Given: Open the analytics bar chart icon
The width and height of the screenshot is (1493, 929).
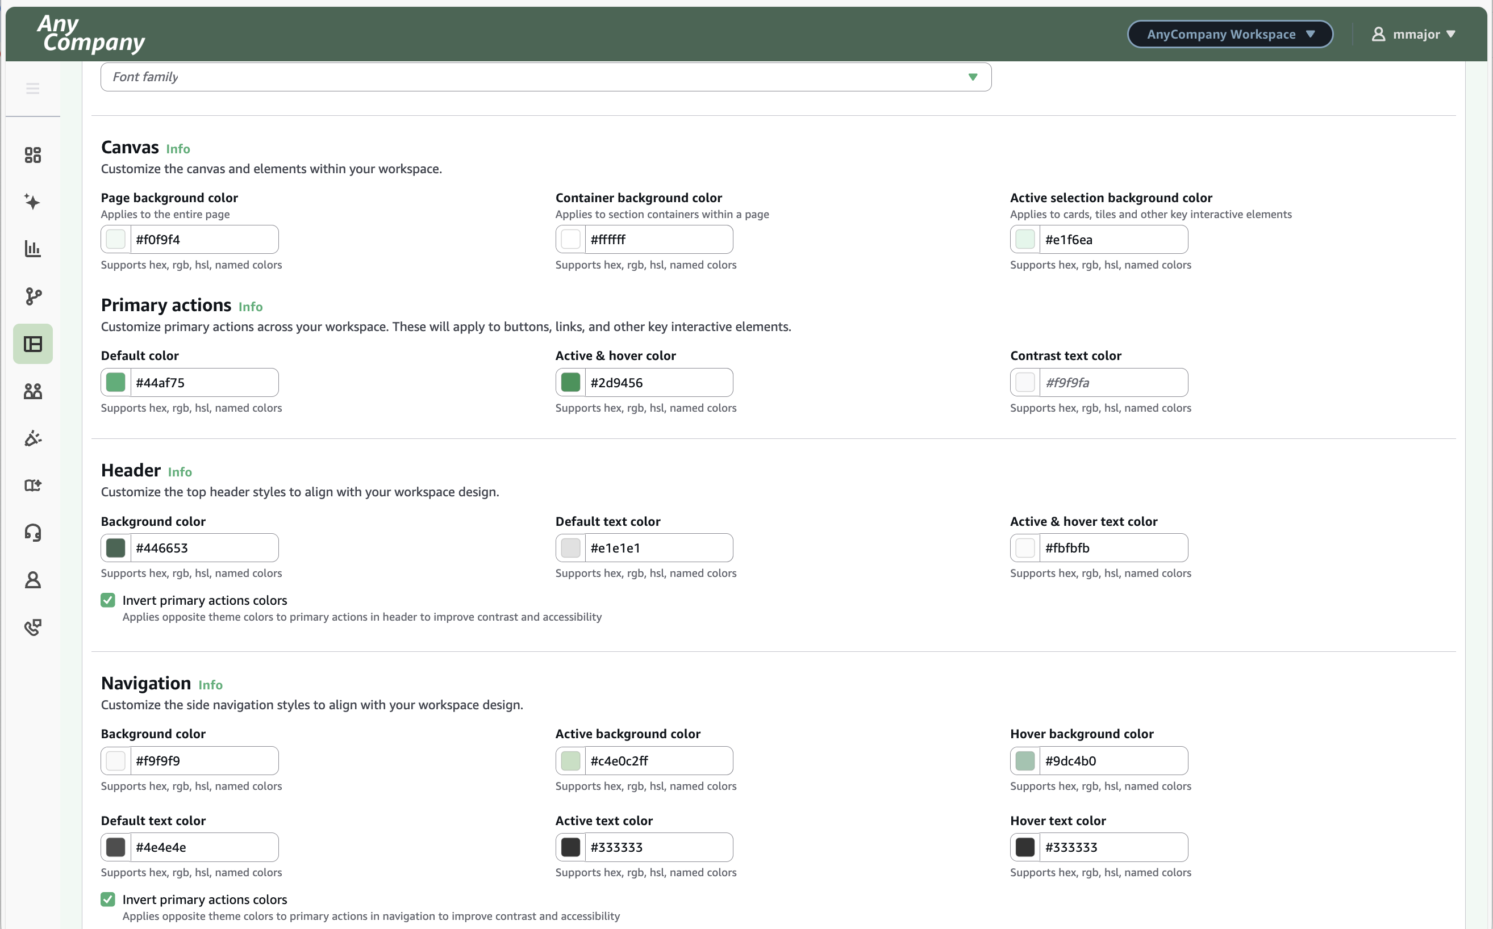Looking at the screenshot, I should (x=33, y=249).
